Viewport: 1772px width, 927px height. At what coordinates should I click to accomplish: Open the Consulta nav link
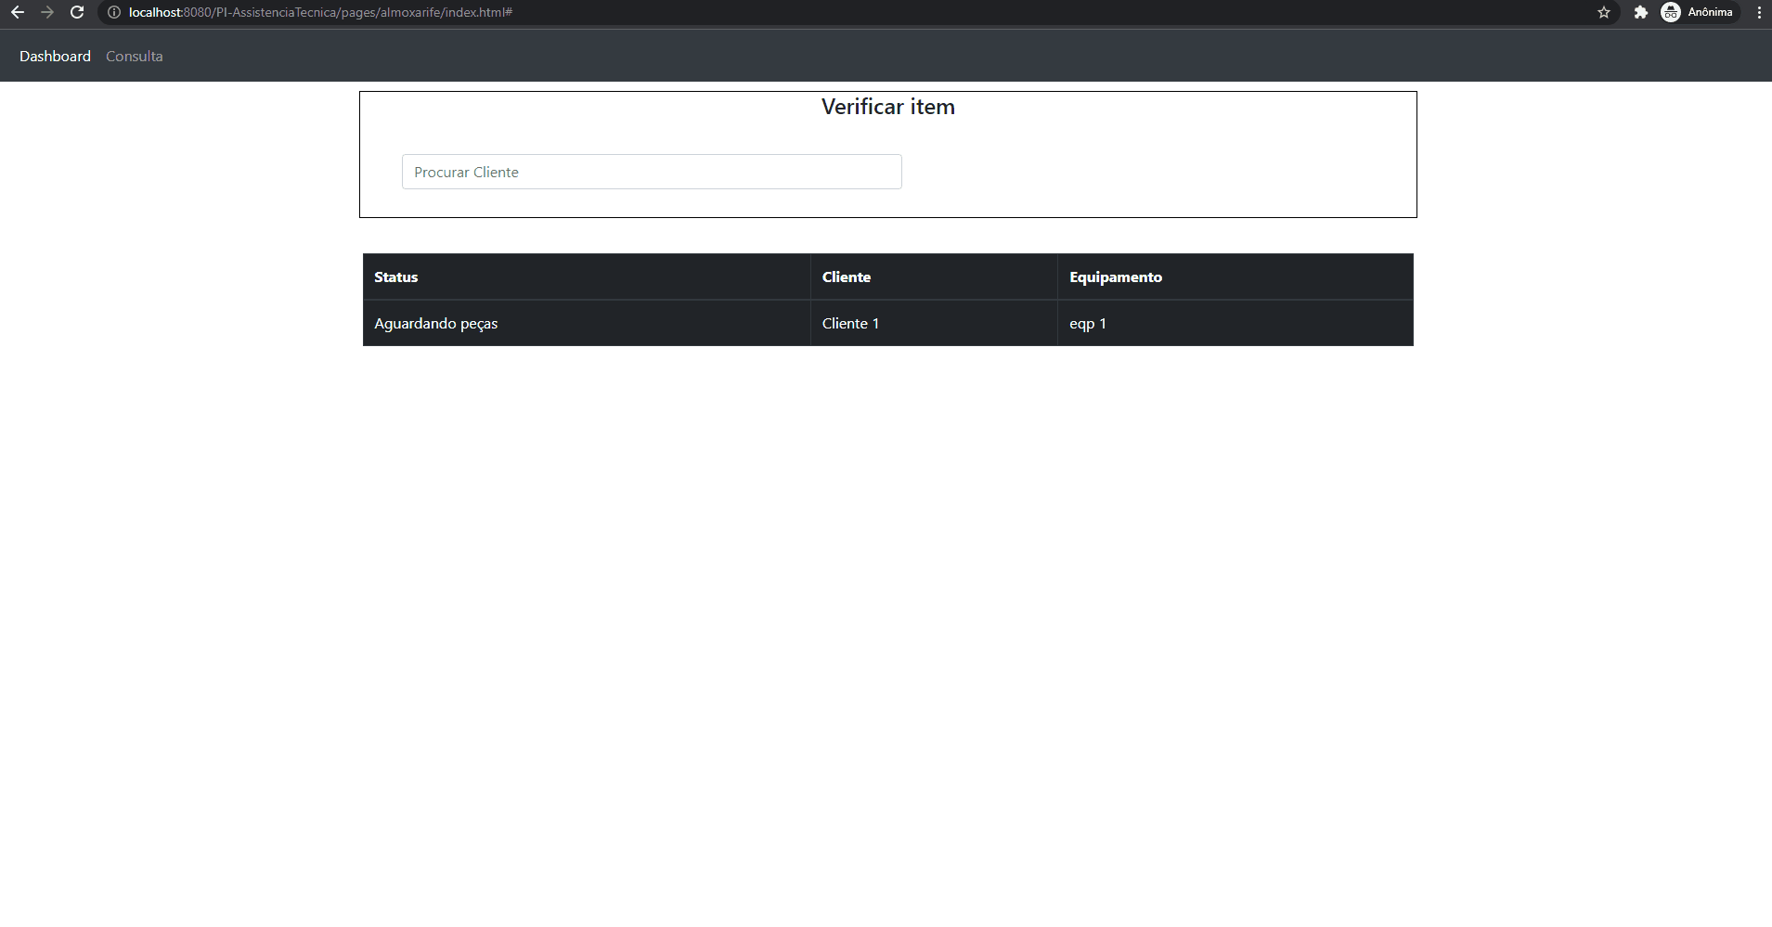coord(135,57)
